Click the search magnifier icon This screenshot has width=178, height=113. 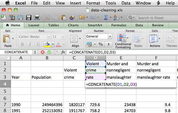coord(130,18)
